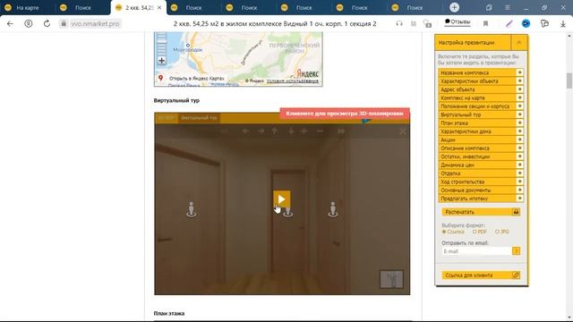
Task: Play the virtual tour
Action: (281, 199)
